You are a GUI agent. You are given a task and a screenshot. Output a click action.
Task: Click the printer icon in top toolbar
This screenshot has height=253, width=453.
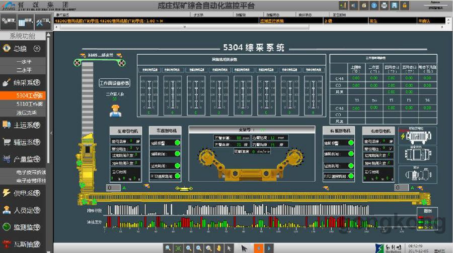(x=385, y=6)
